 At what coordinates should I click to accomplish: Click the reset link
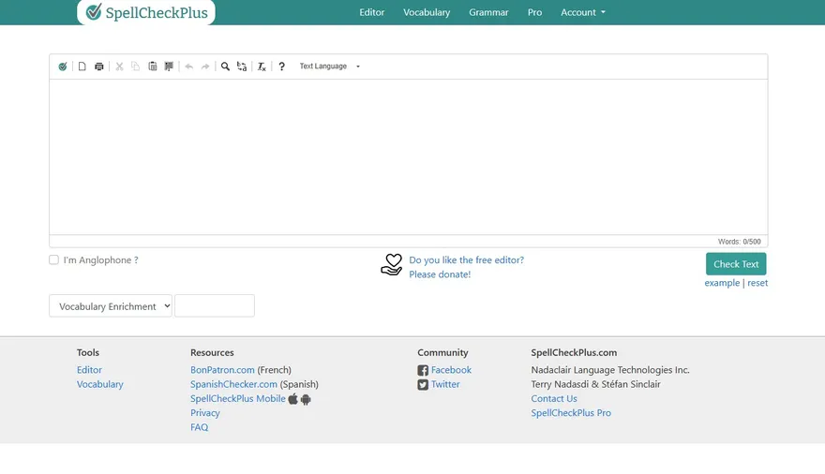[757, 283]
